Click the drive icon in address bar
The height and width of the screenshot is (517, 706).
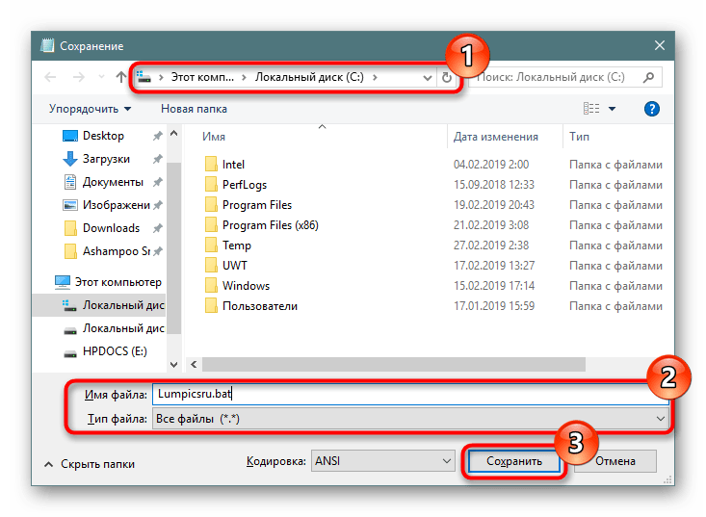144,77
